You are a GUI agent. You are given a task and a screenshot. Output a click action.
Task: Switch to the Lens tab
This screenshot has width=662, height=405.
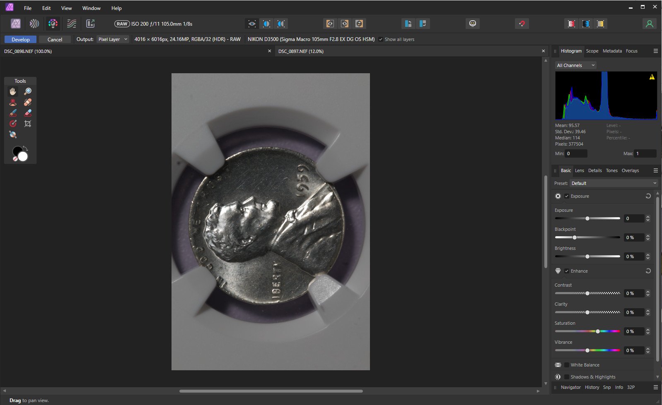point(579,170)
